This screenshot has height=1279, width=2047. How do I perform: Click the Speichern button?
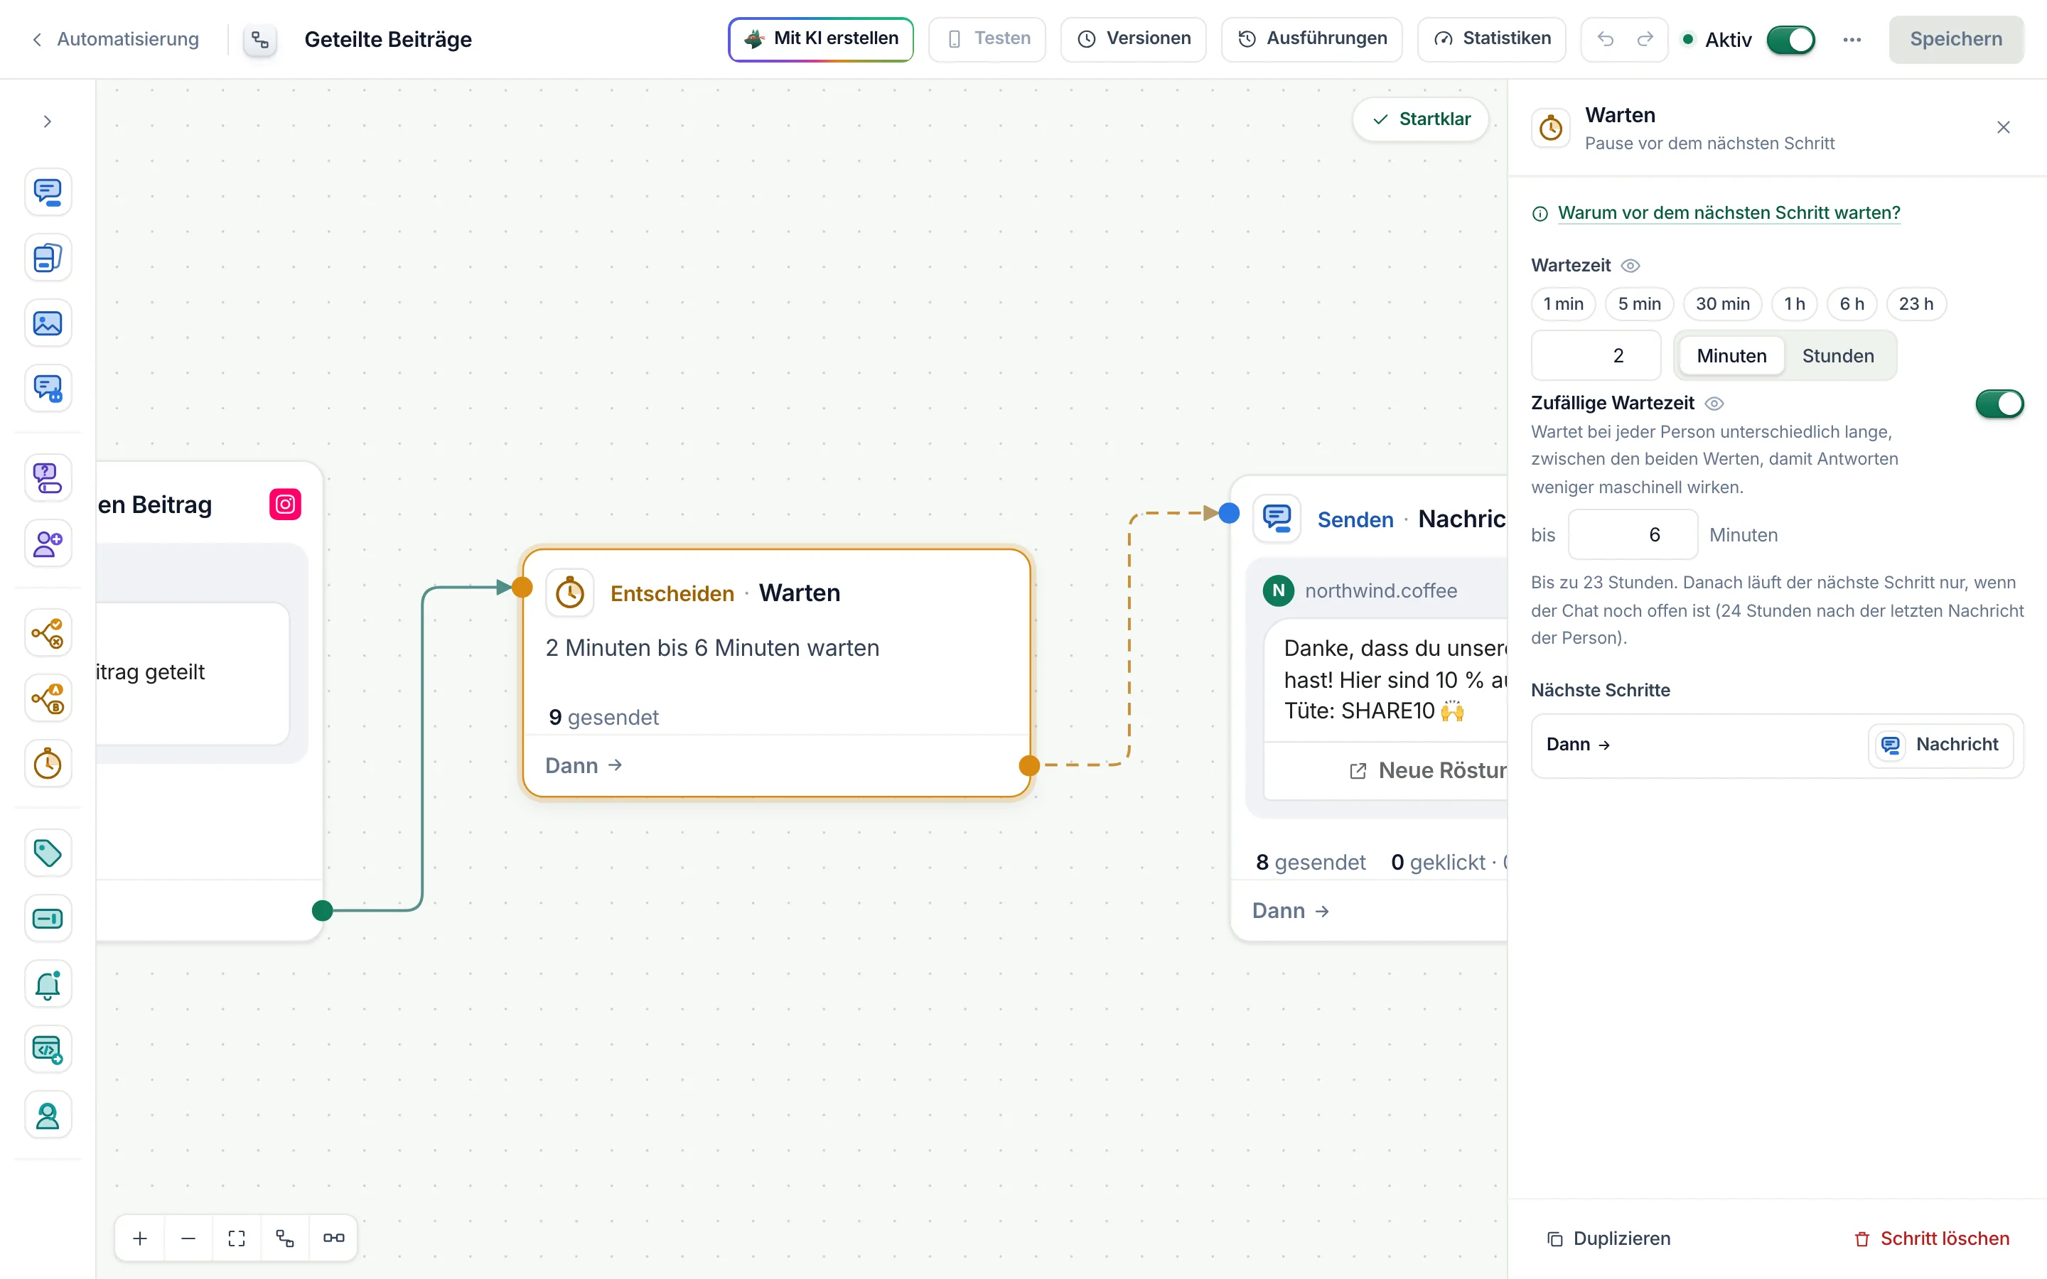[1955, 40]
